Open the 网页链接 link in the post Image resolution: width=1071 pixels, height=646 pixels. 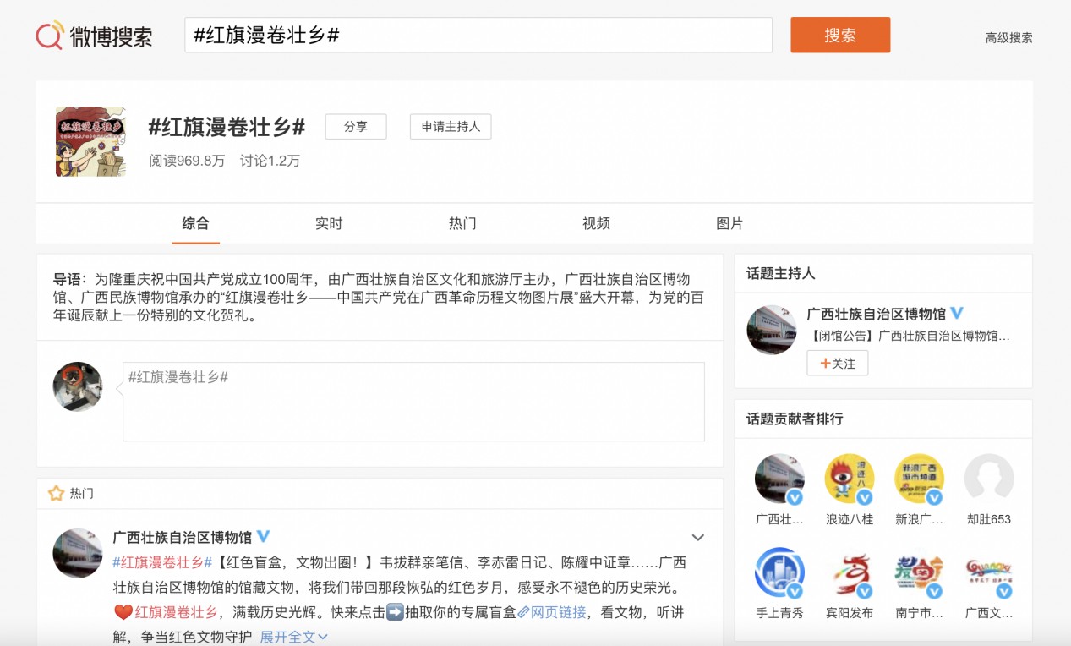point(552,612)
